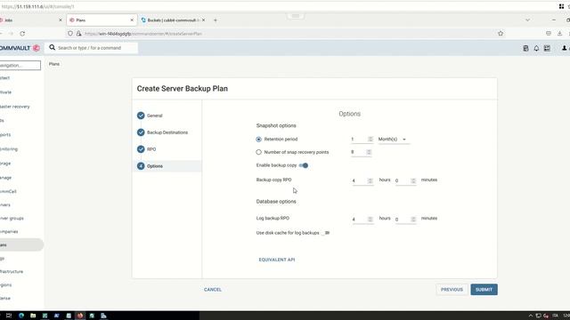Toggle Use disk cache for log backups
This screenshot has height=320, width=570.
325,233
